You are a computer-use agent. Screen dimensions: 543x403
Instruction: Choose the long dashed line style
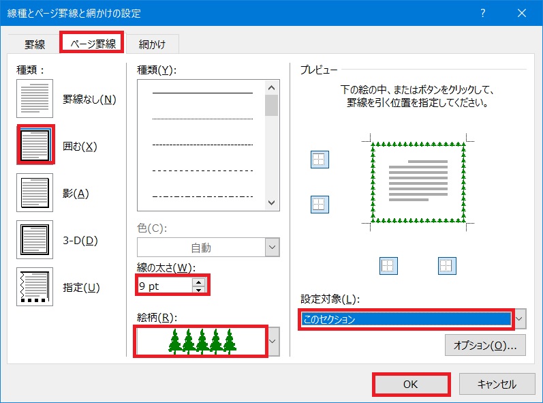click(x=202, y=171)
